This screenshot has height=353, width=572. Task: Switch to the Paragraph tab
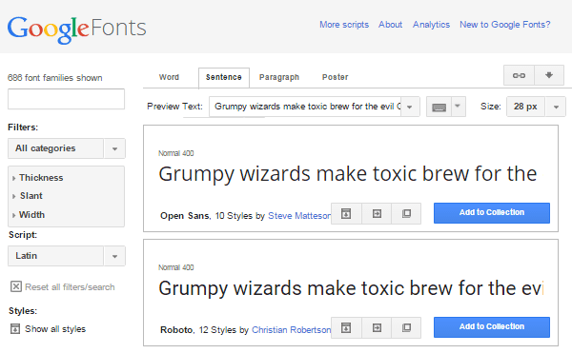[279, 77]
